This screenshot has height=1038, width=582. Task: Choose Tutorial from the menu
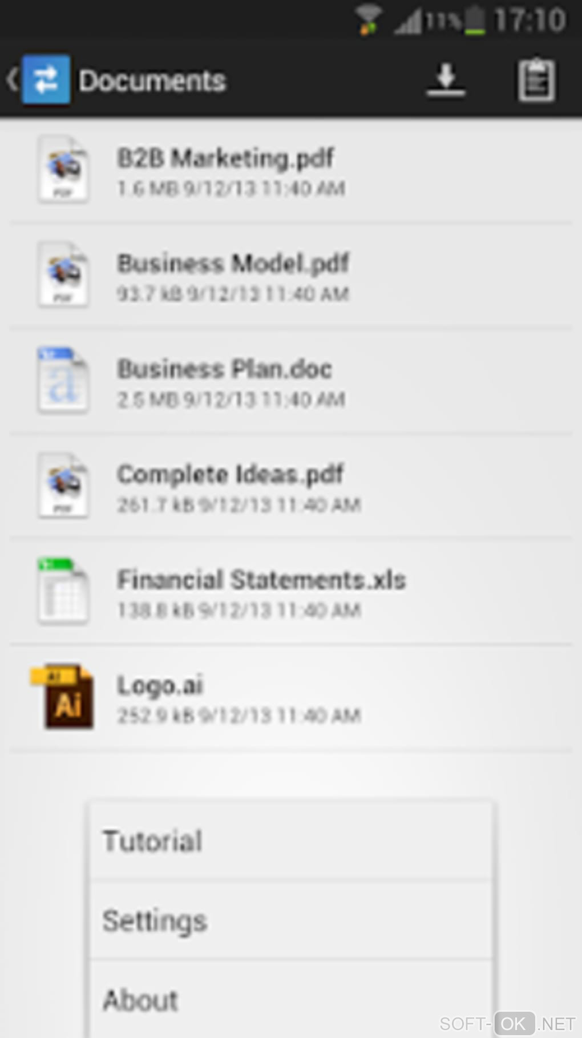pos(291,841)
